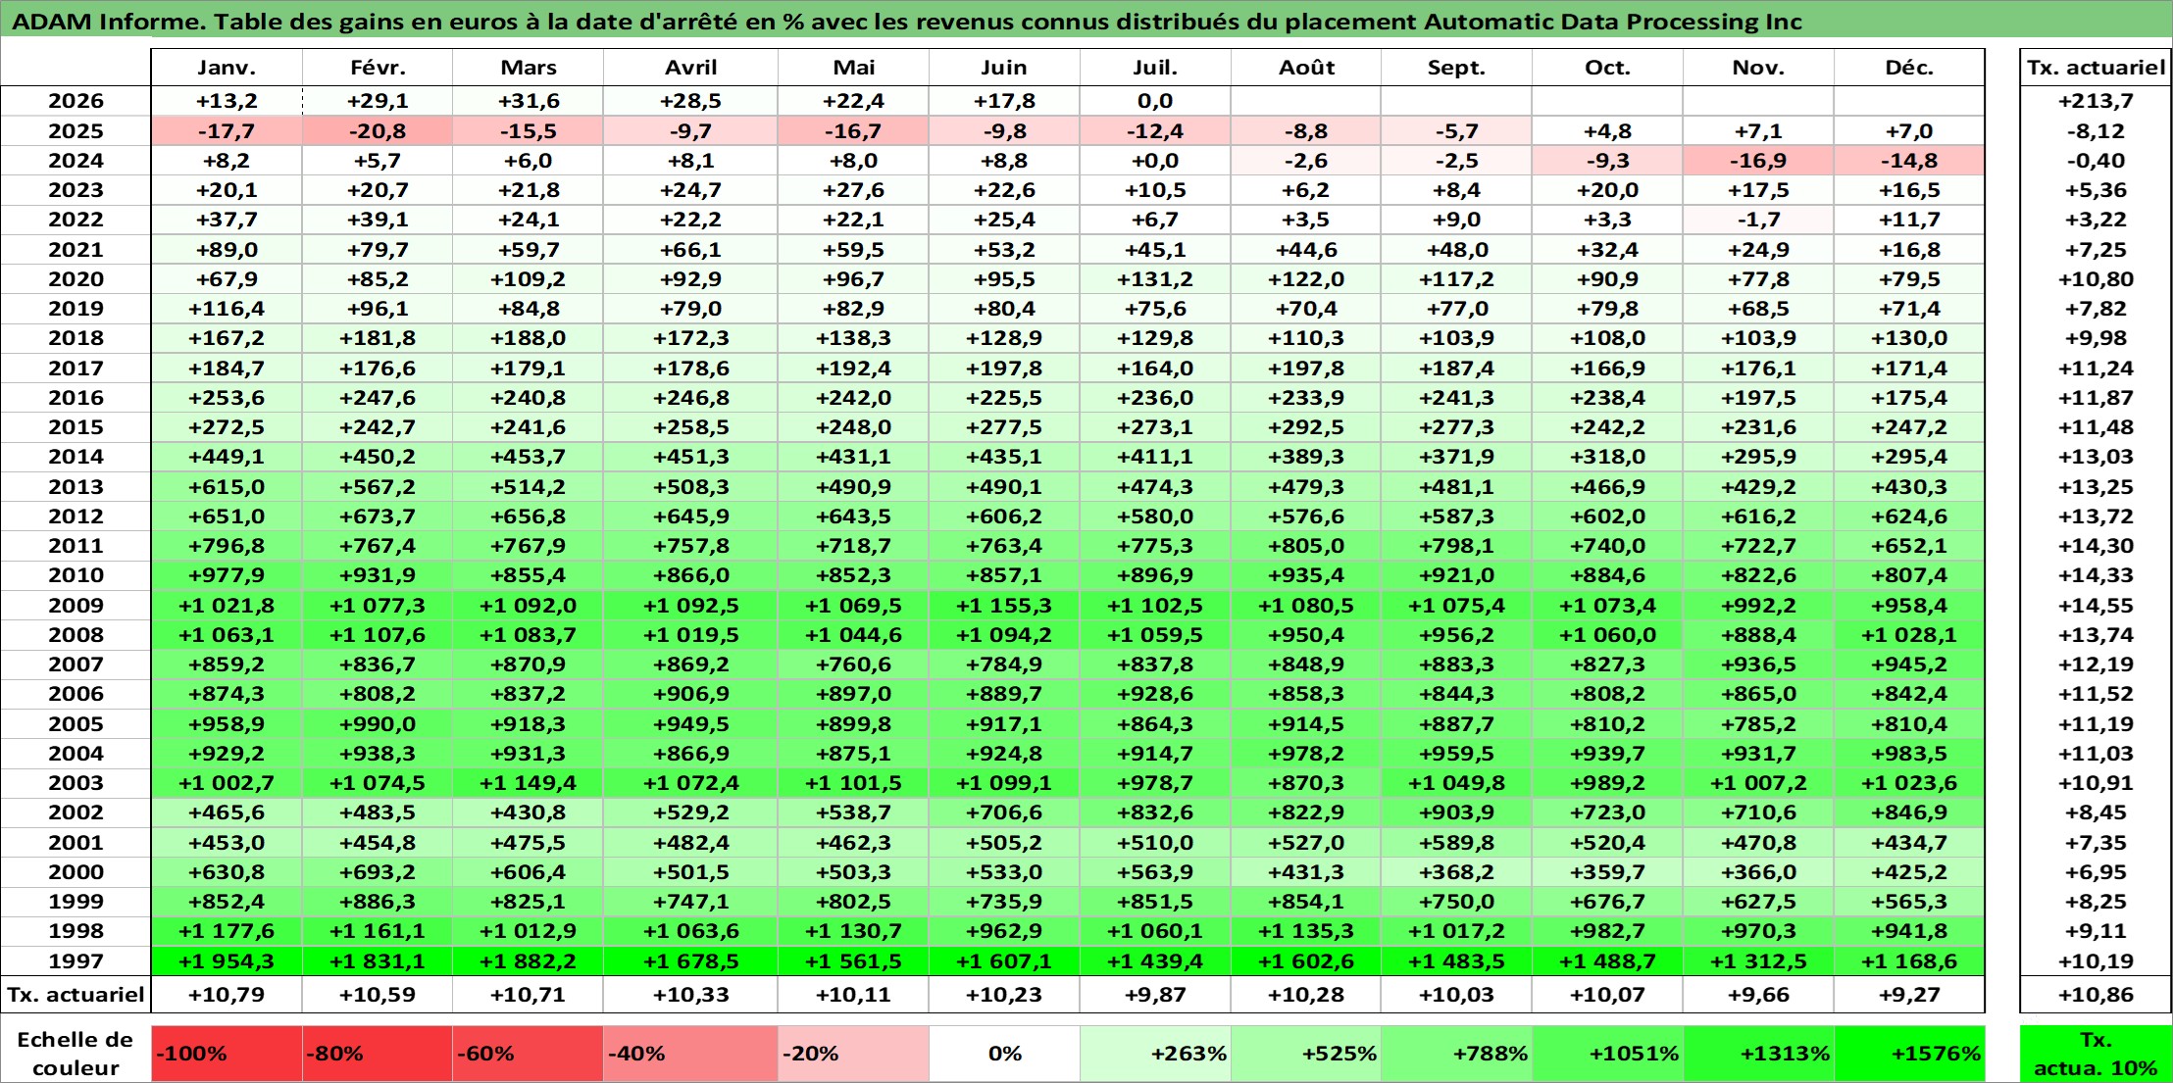Click the "+10,79" rate under Janv.
The width and height of the screenshot is (2173, 1083).
coord(227,995)
